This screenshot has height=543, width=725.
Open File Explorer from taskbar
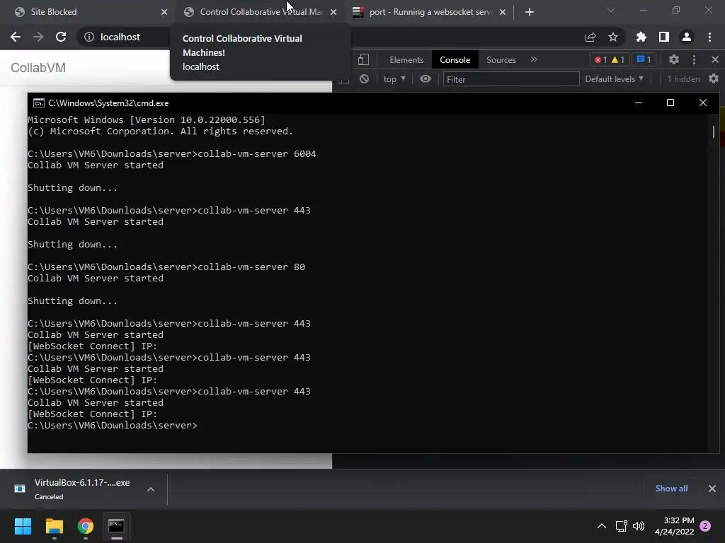coord(54,526)
